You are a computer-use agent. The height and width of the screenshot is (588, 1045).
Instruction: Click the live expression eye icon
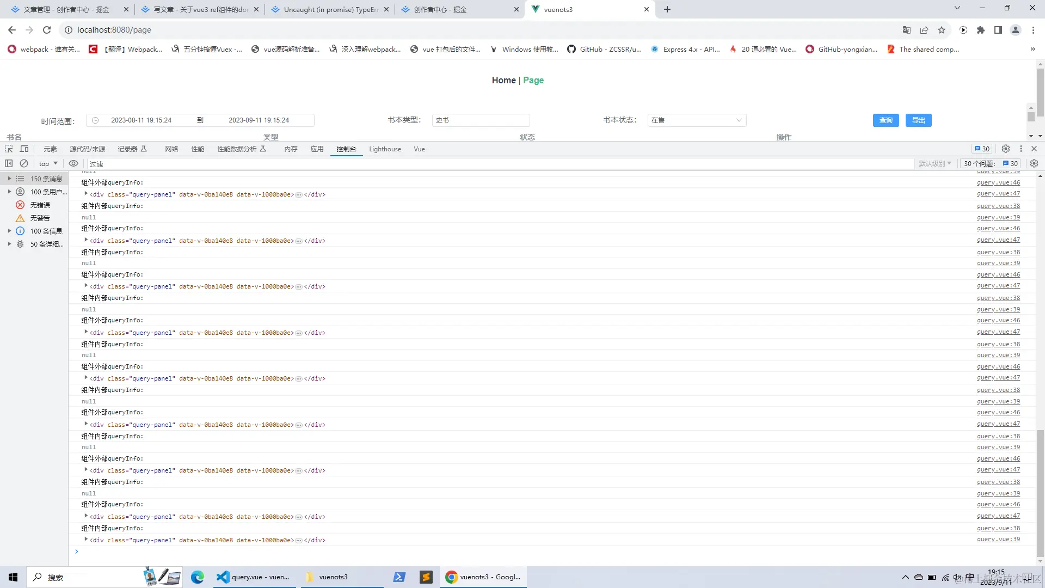[73, 163]
